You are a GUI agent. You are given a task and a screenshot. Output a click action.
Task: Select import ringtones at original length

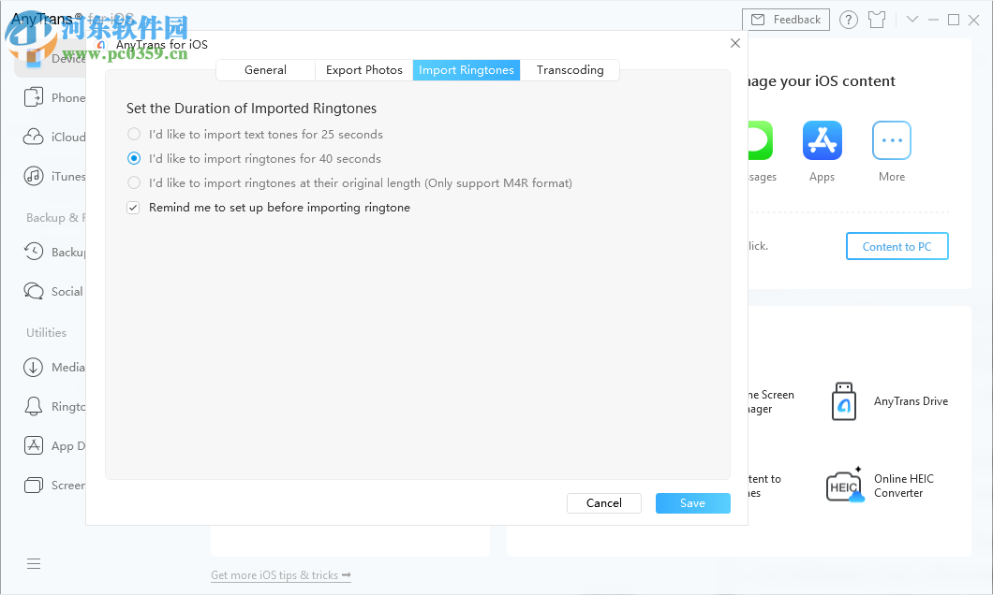(134, 183)
